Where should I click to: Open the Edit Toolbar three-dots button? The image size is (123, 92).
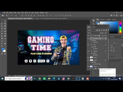pyautogui.click(x=5, y=46)
